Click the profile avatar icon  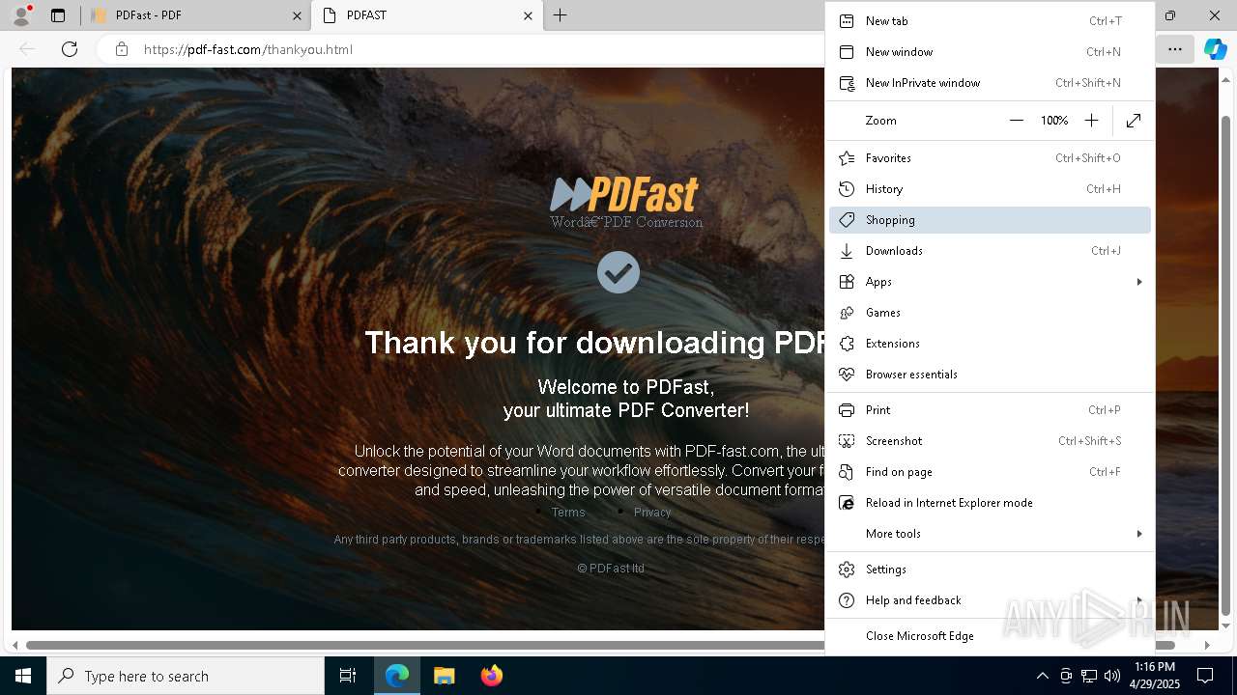coord(20,15)
